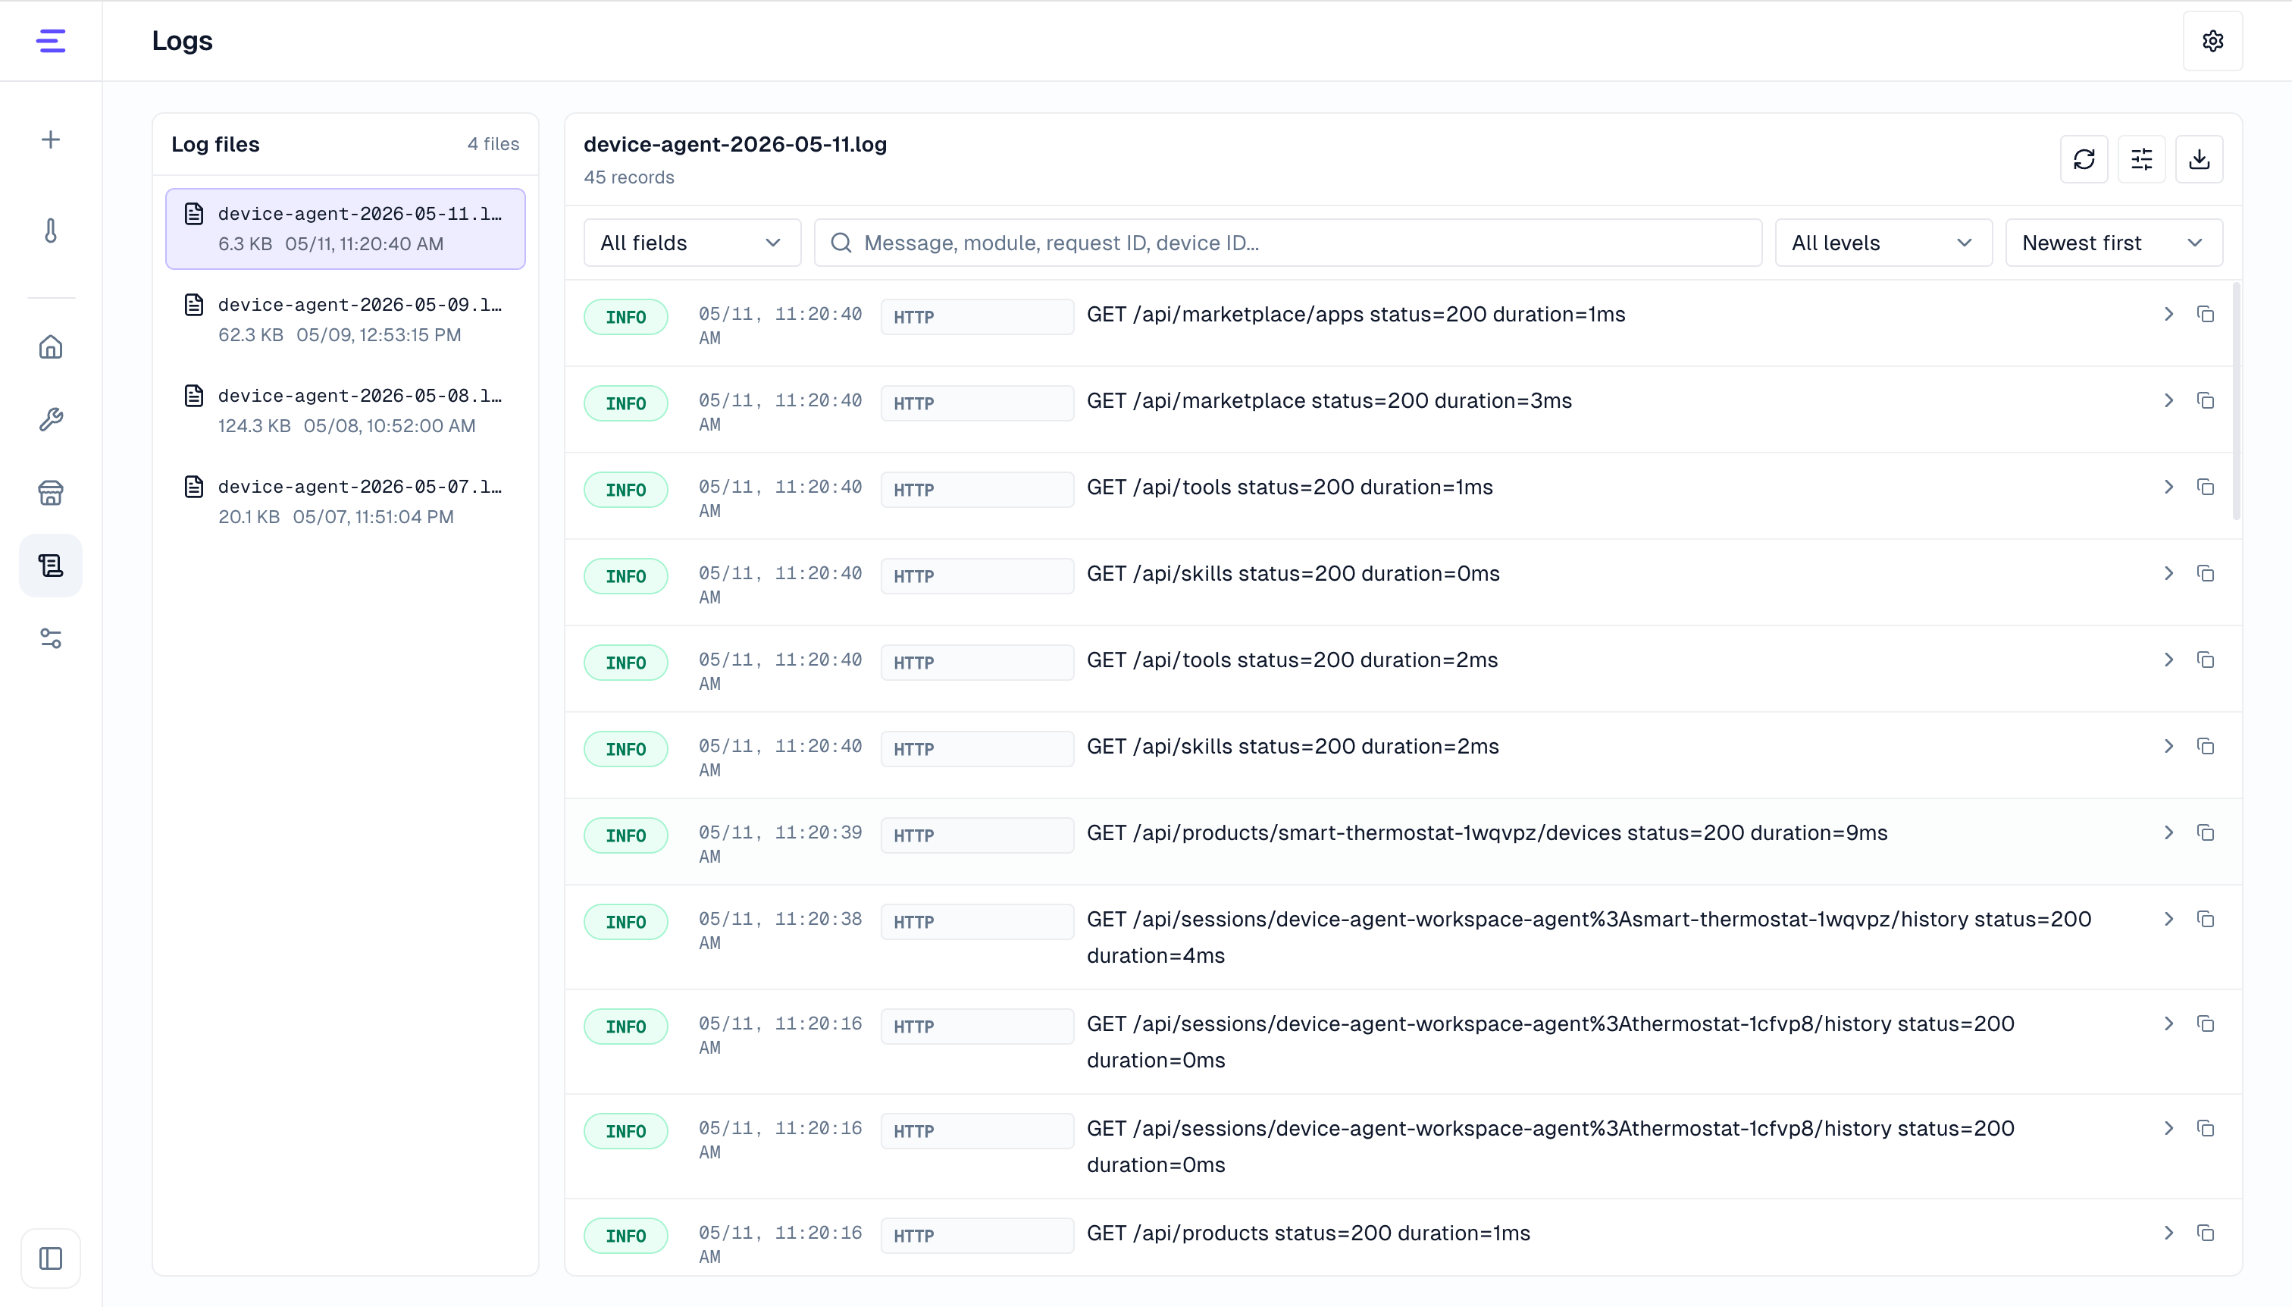This screenshot has width=2292, height=1307.
Task: Copy the /api/products duration=1ms entry
Action: (x=2205, y=1233)
